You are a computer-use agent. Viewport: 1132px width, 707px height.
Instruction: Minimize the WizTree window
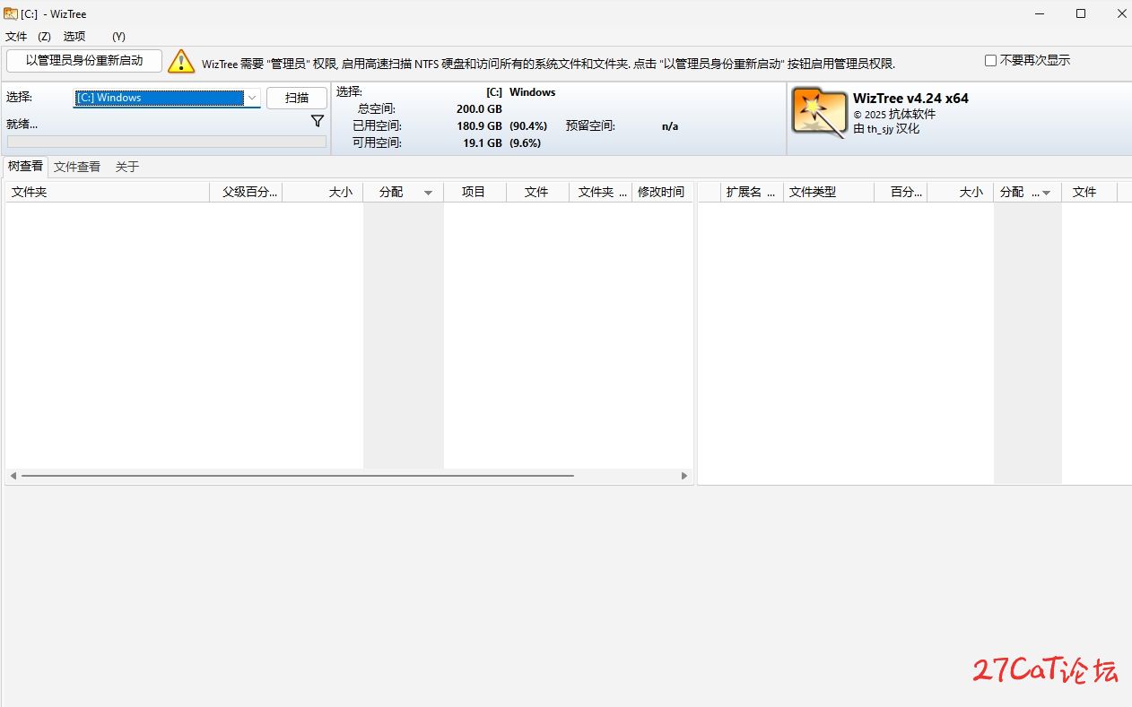click(x=1040, y=13)
